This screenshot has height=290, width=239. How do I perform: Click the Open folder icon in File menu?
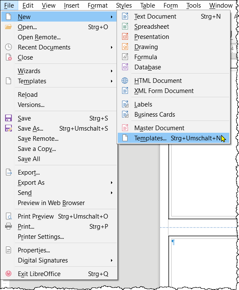tap(8, 27)
